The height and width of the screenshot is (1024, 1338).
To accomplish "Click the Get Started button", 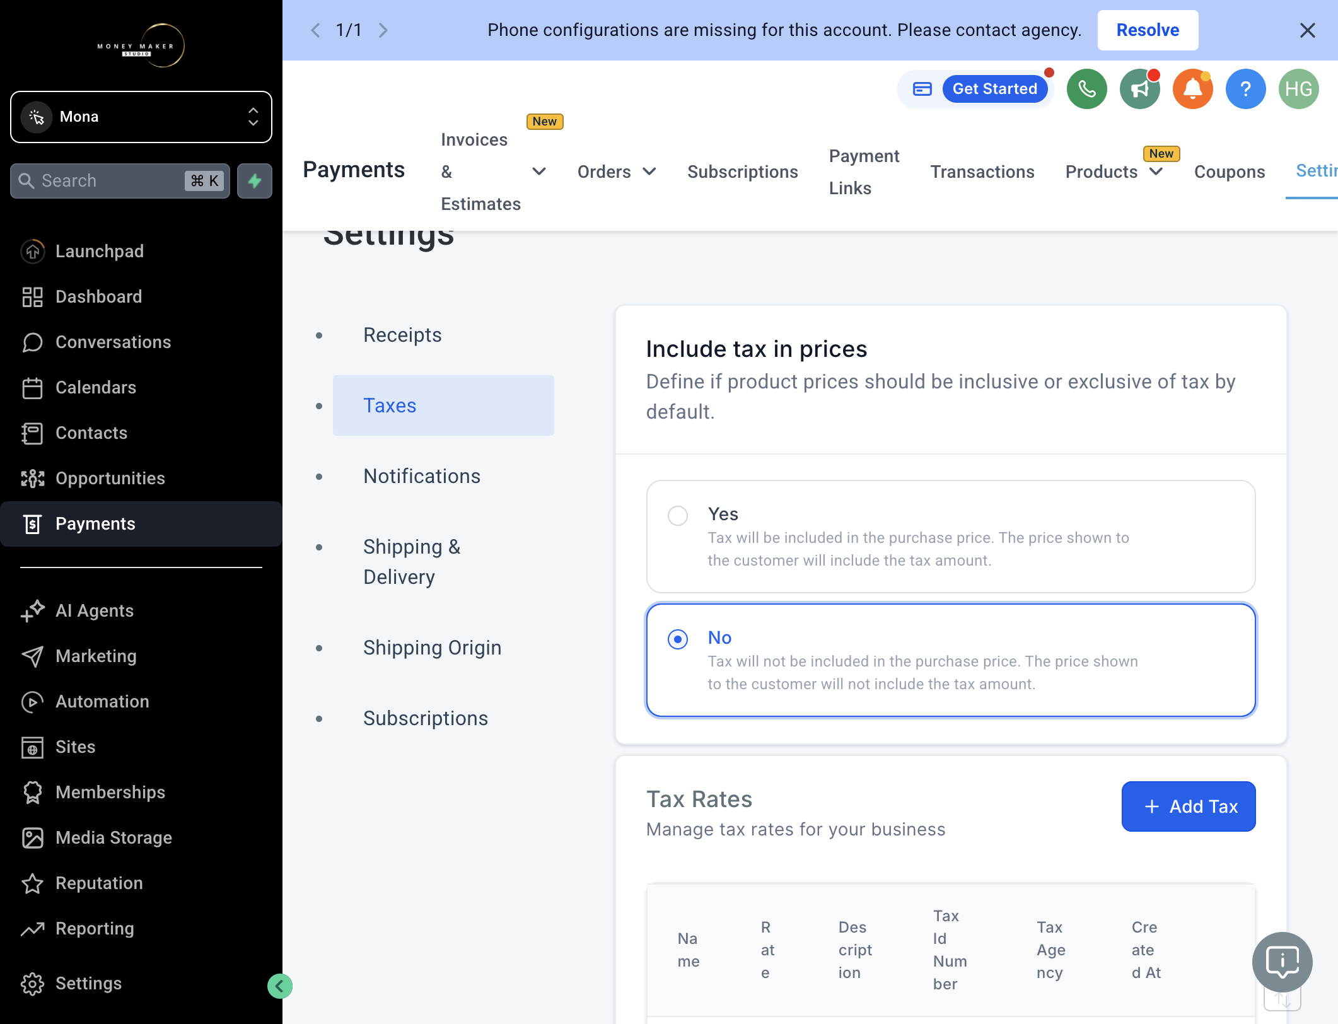I will pos(995,89).
